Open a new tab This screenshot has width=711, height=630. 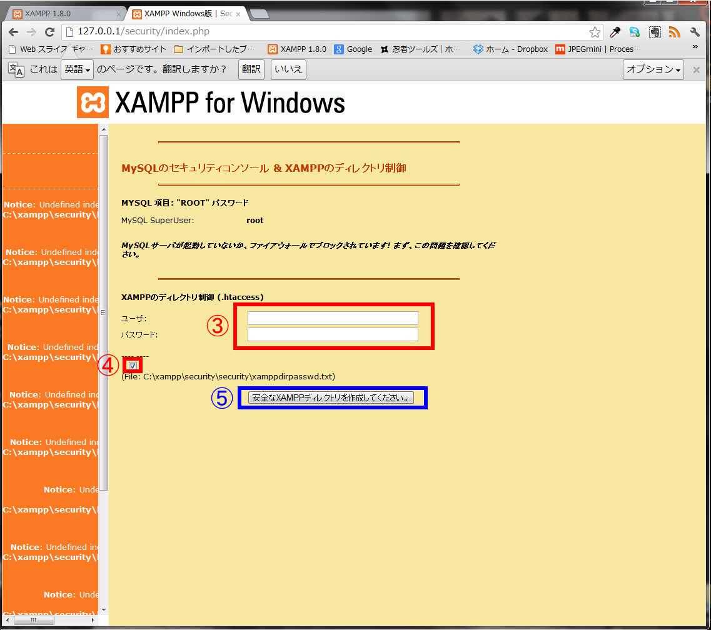[x=260, y=14]
